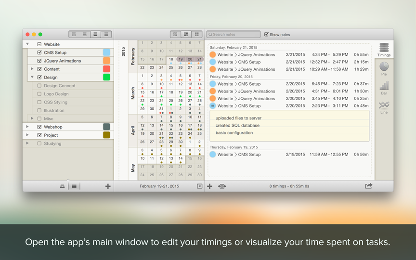The image size is (416, 260).
Task: Click the share export icon
Action: (x=368, y=186)
